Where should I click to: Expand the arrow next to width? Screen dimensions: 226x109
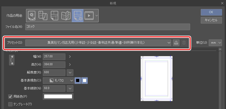[x=70, y=57]
